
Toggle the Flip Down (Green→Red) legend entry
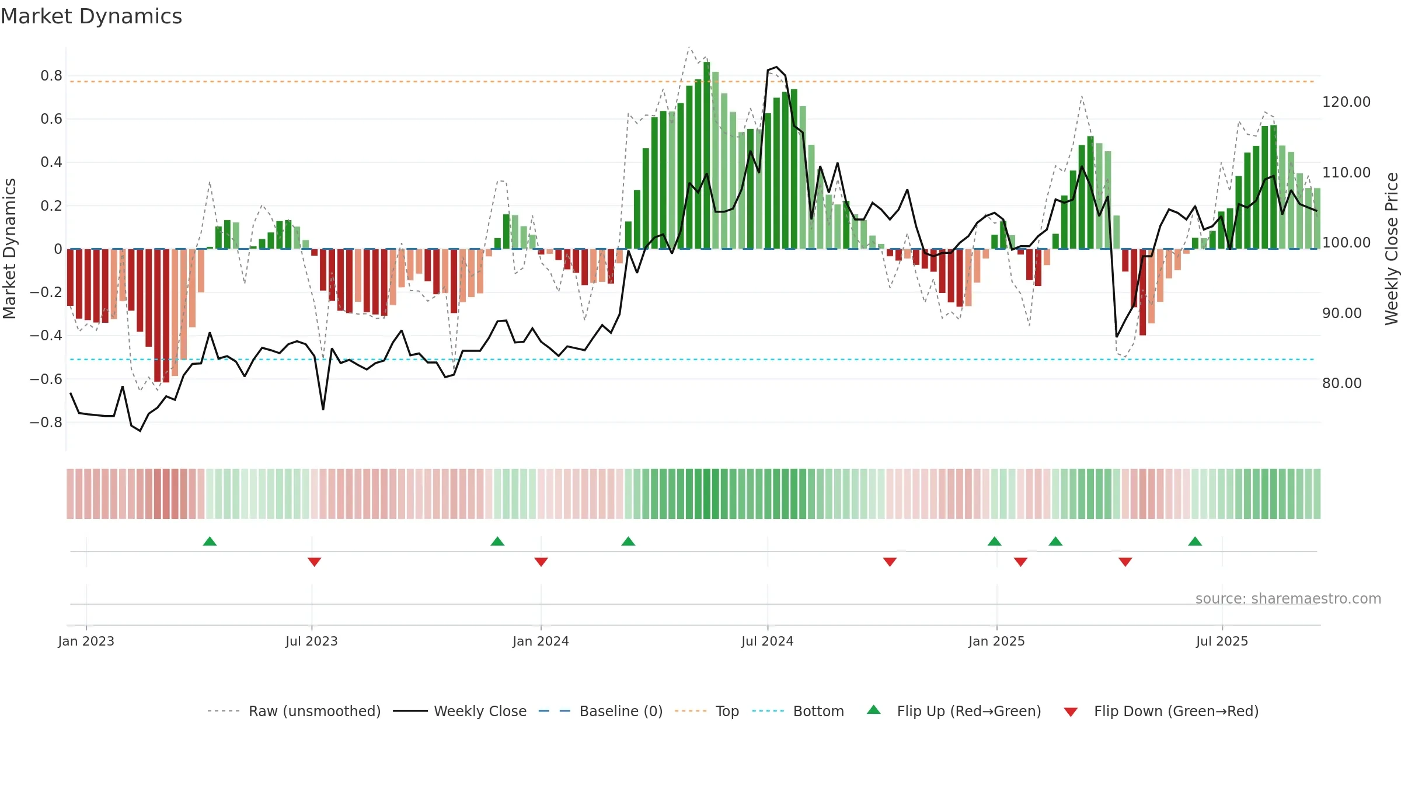tap(1161, 711)
